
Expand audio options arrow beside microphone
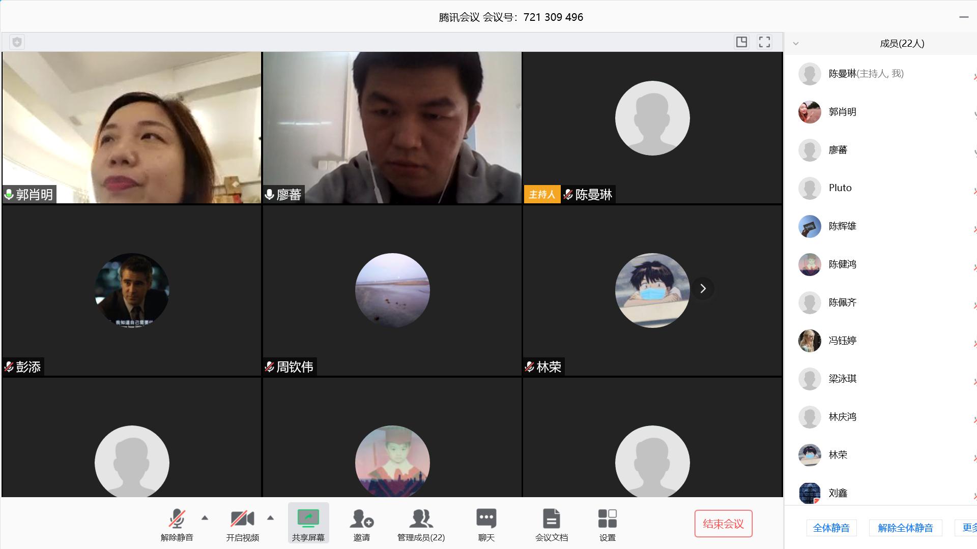pos(205,518)
